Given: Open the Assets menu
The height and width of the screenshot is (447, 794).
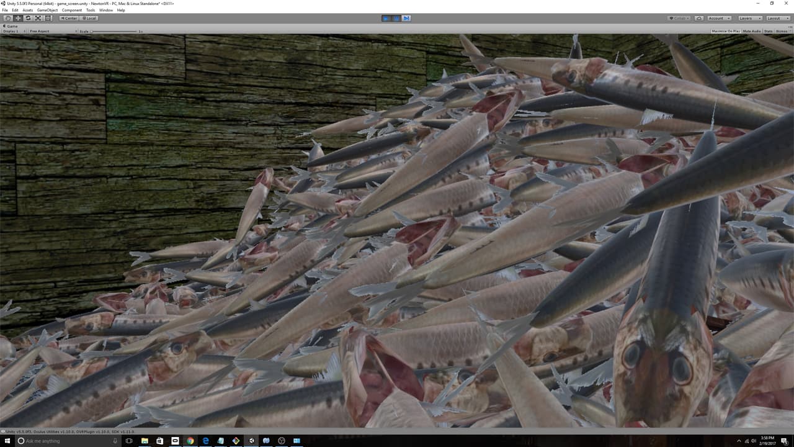Looking at the screenshot, I should [x=28, y=10].
